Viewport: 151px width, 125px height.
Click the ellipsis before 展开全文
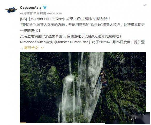(x=21, y=48)
